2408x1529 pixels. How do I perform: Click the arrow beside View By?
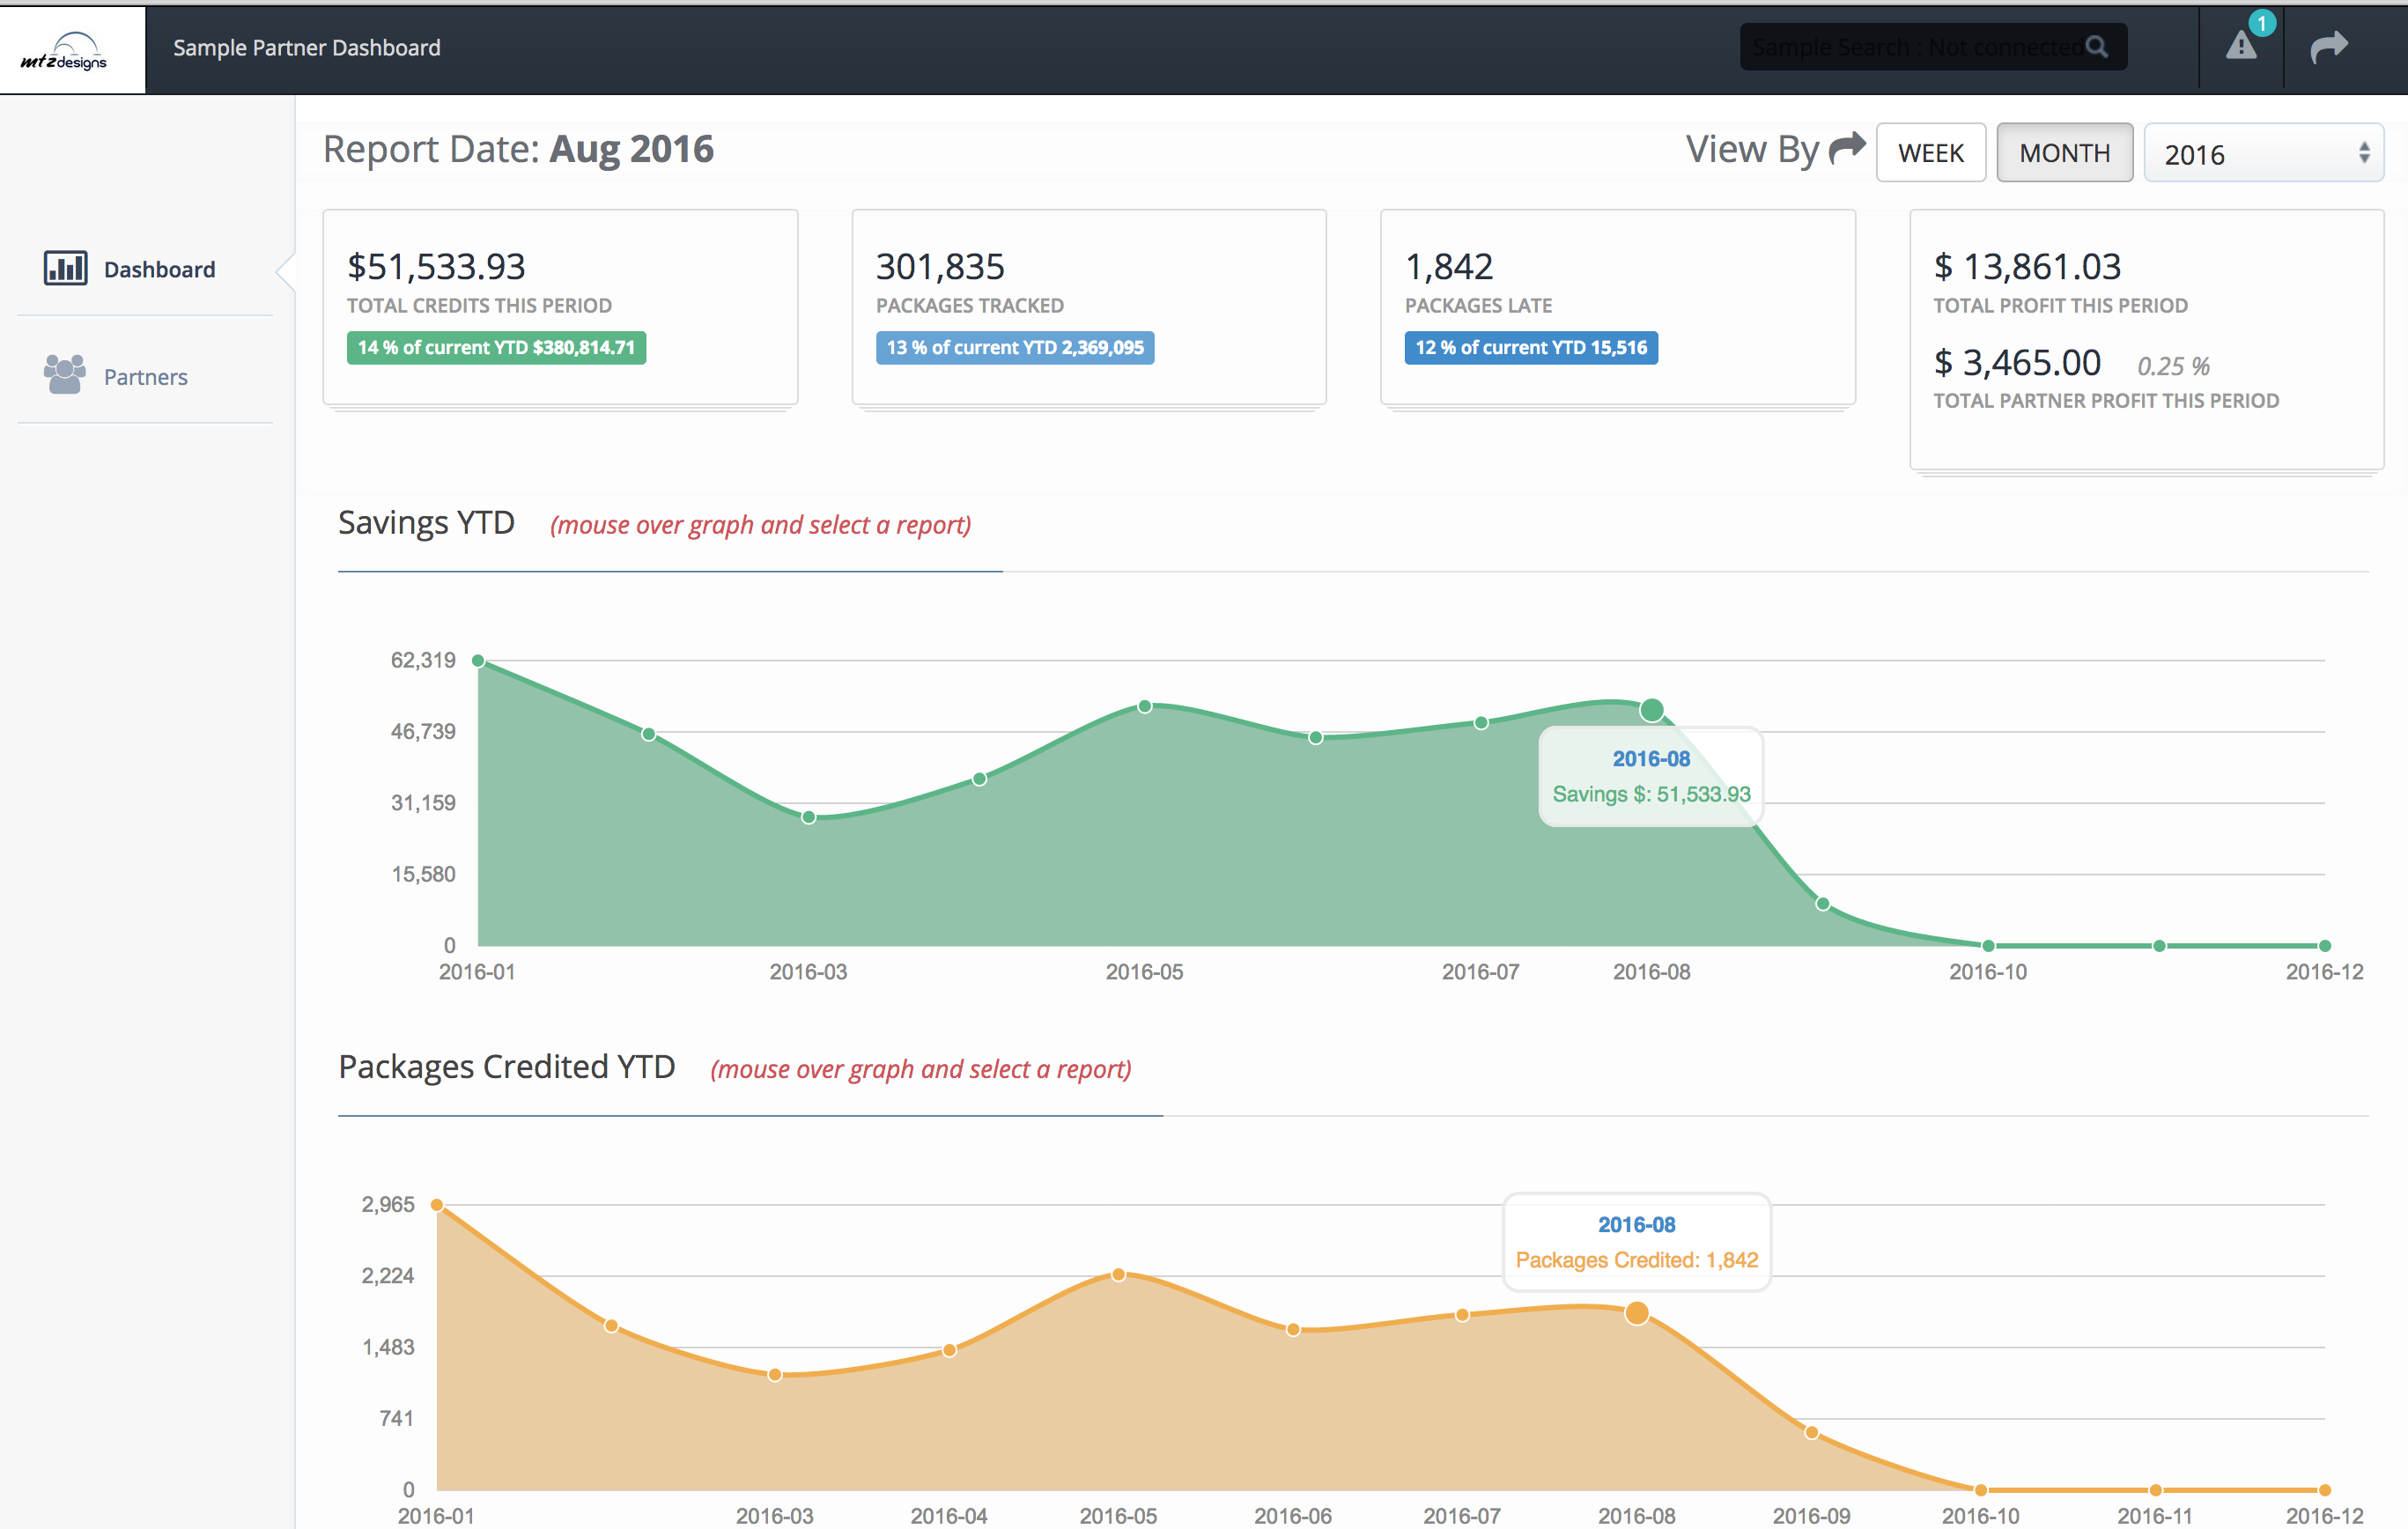(x=1846, y=148)
